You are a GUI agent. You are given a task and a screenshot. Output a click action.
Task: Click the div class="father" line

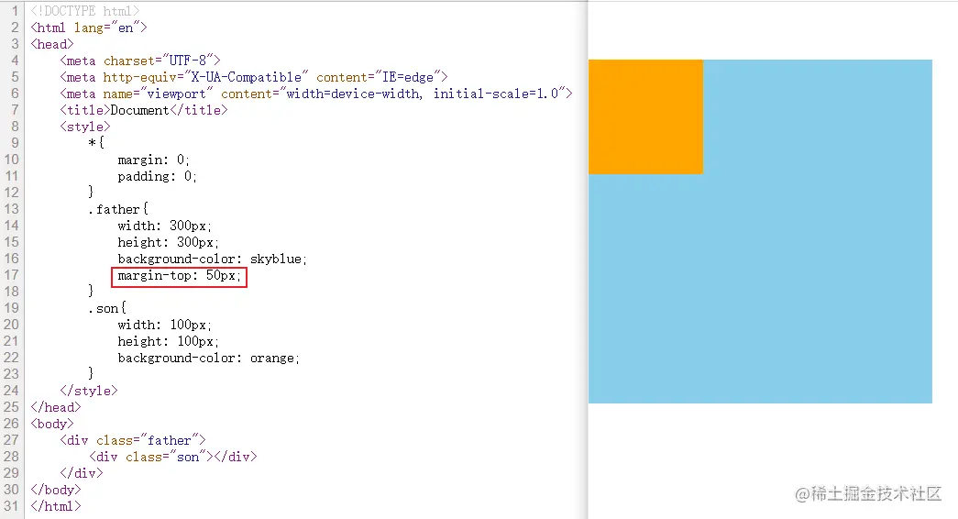133,440
